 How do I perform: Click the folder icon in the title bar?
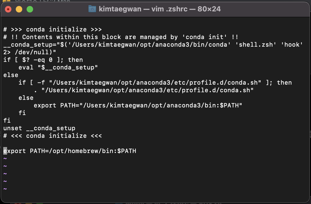pyautogui.click(x=92, y=9)
